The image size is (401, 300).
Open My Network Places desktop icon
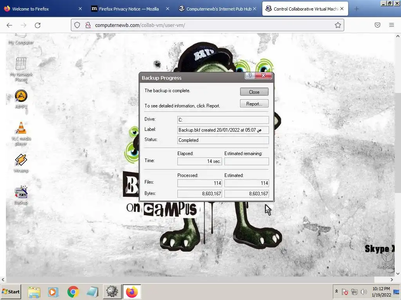21,69
